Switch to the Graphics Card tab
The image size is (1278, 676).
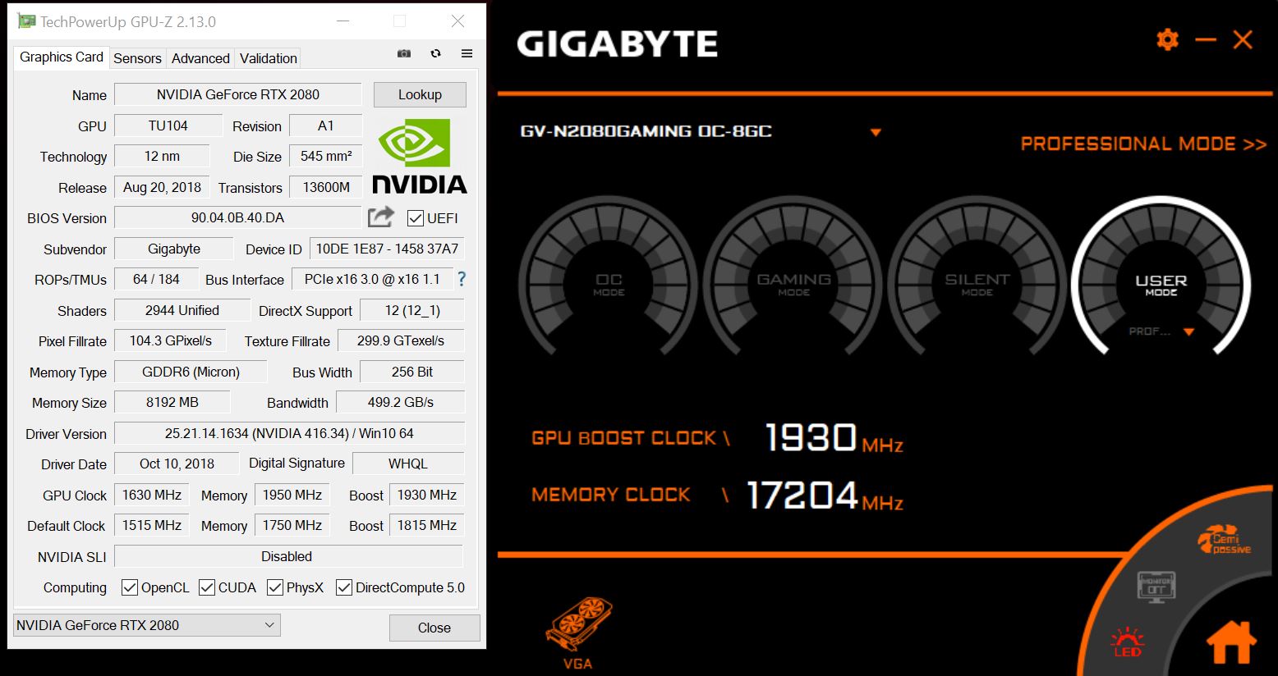pos(62,57)
